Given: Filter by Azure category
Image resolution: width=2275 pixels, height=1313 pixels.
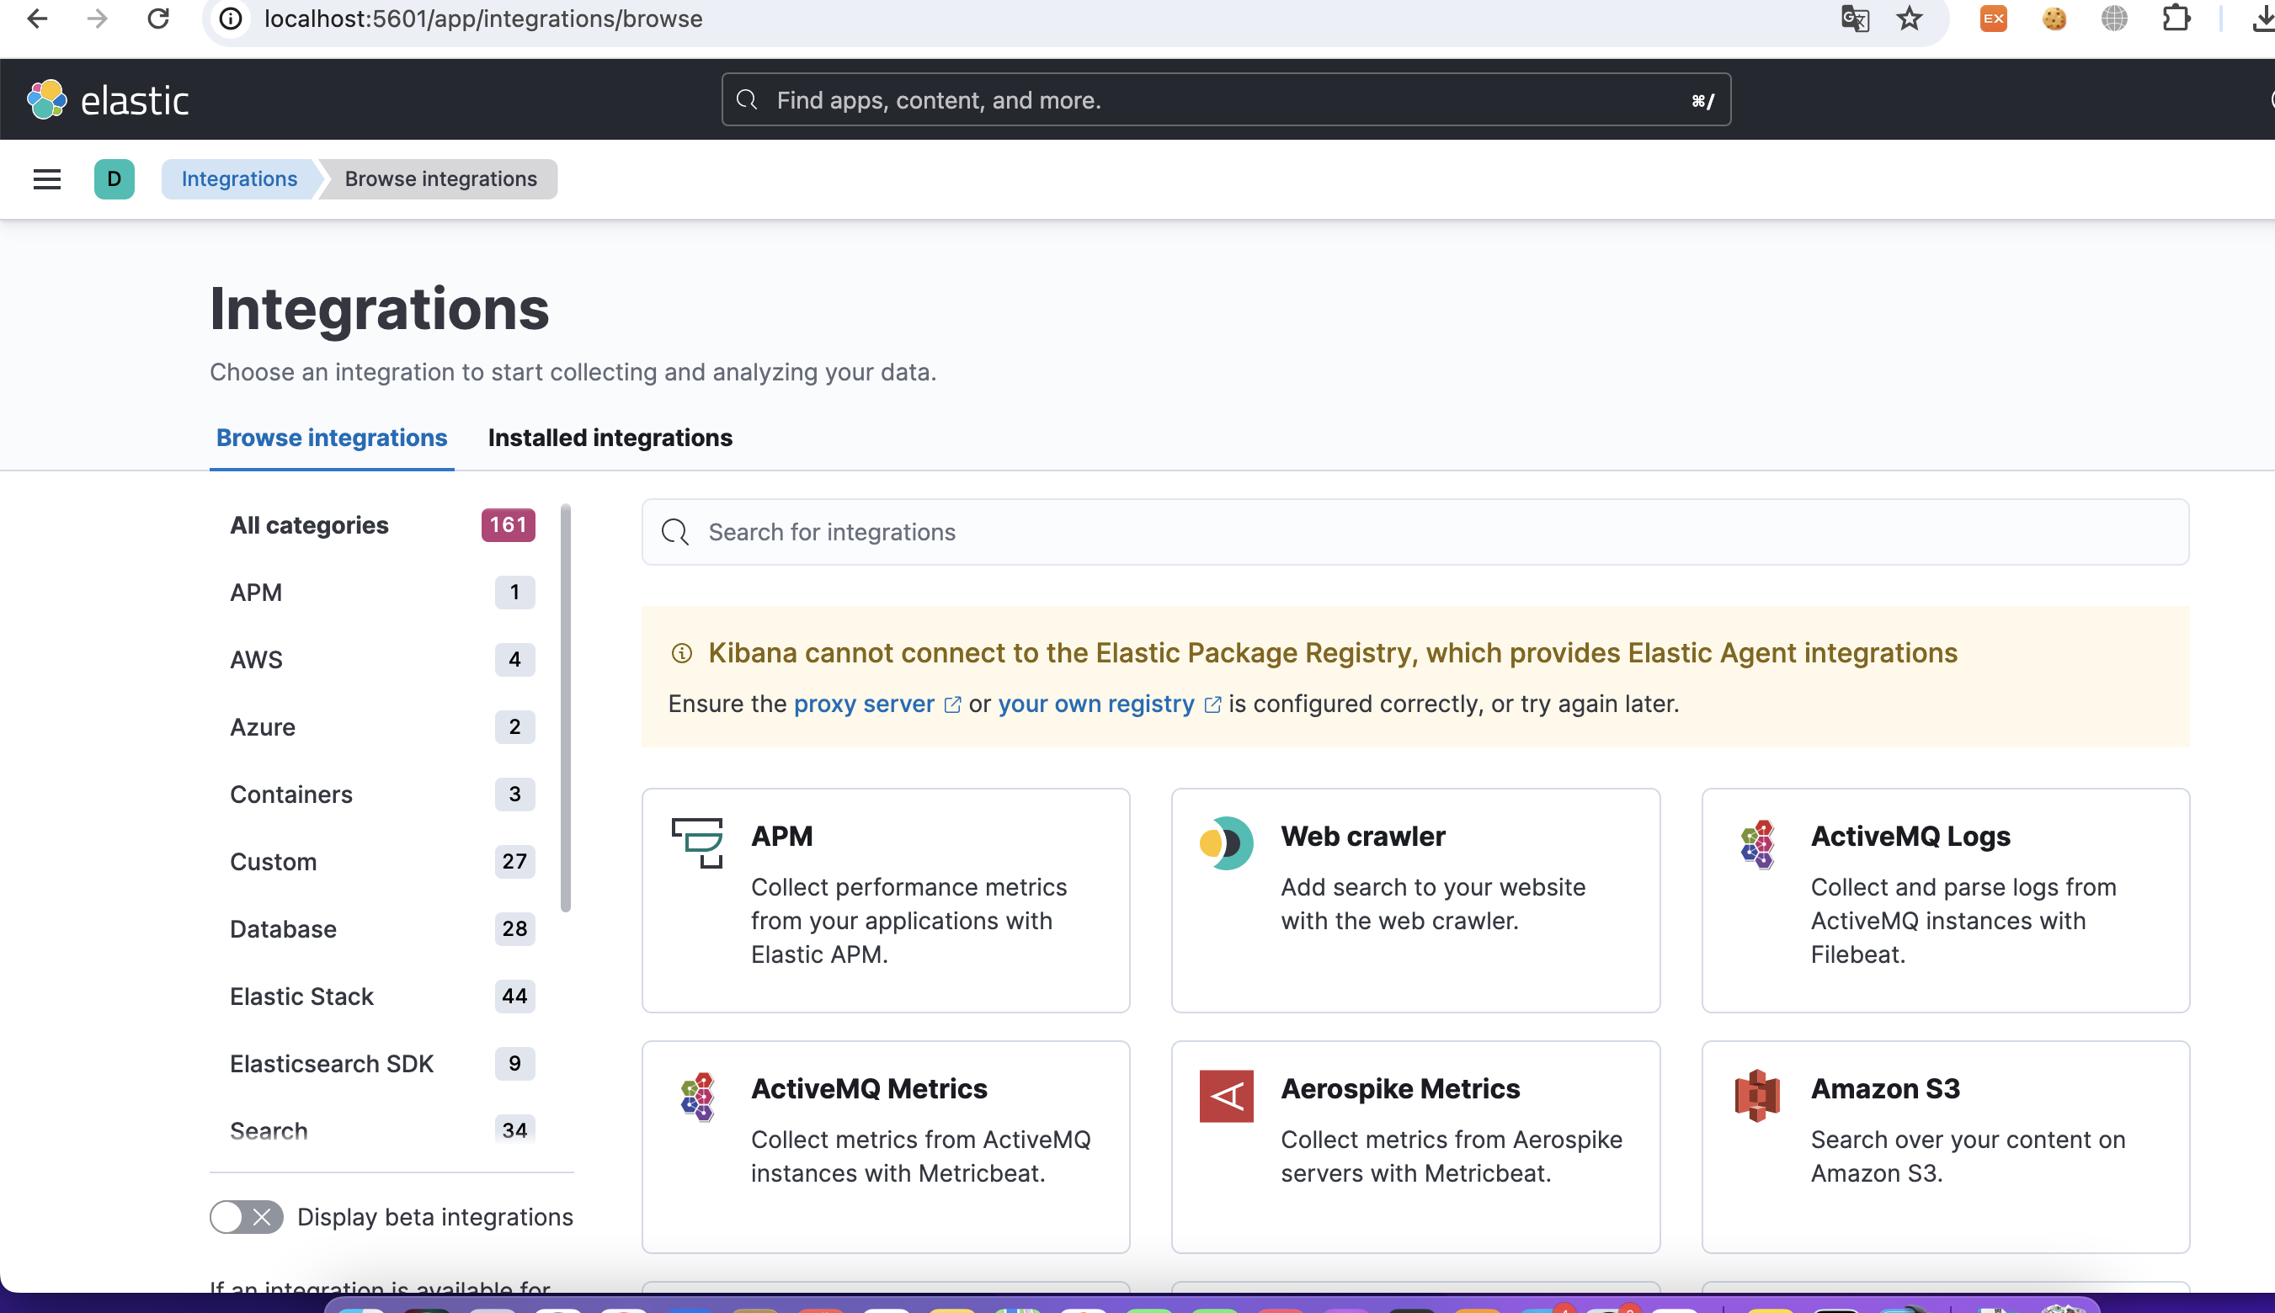Looking at the screenshot, I should tap(382, 727).
